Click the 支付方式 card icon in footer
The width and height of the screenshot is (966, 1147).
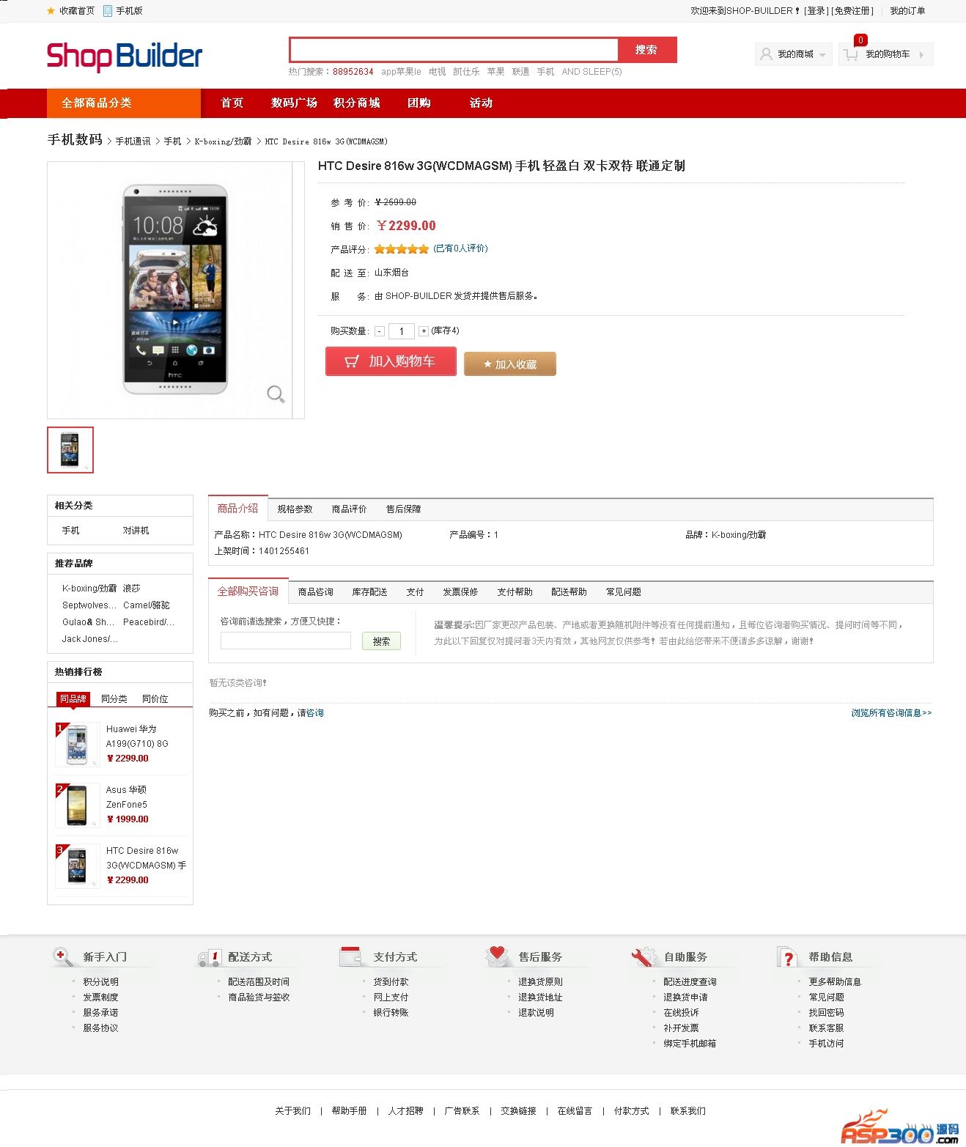pyautogui.click(x=351, y=956)
